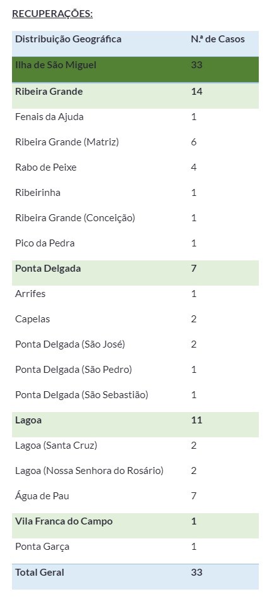The height and width of the screenshot is (601, 267).
Task: Select the Distribuição Geográfica column header
Action: pyautogui.click(x=68, y=39)
